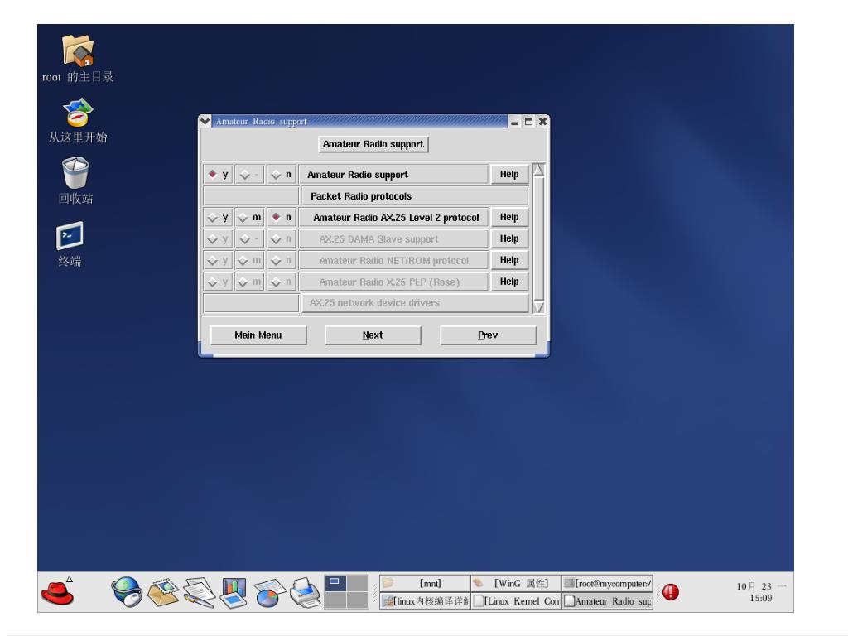This screenshot has width=848, height=636.
Task: Launch the web browser from the panel
Action: (127, 591)
